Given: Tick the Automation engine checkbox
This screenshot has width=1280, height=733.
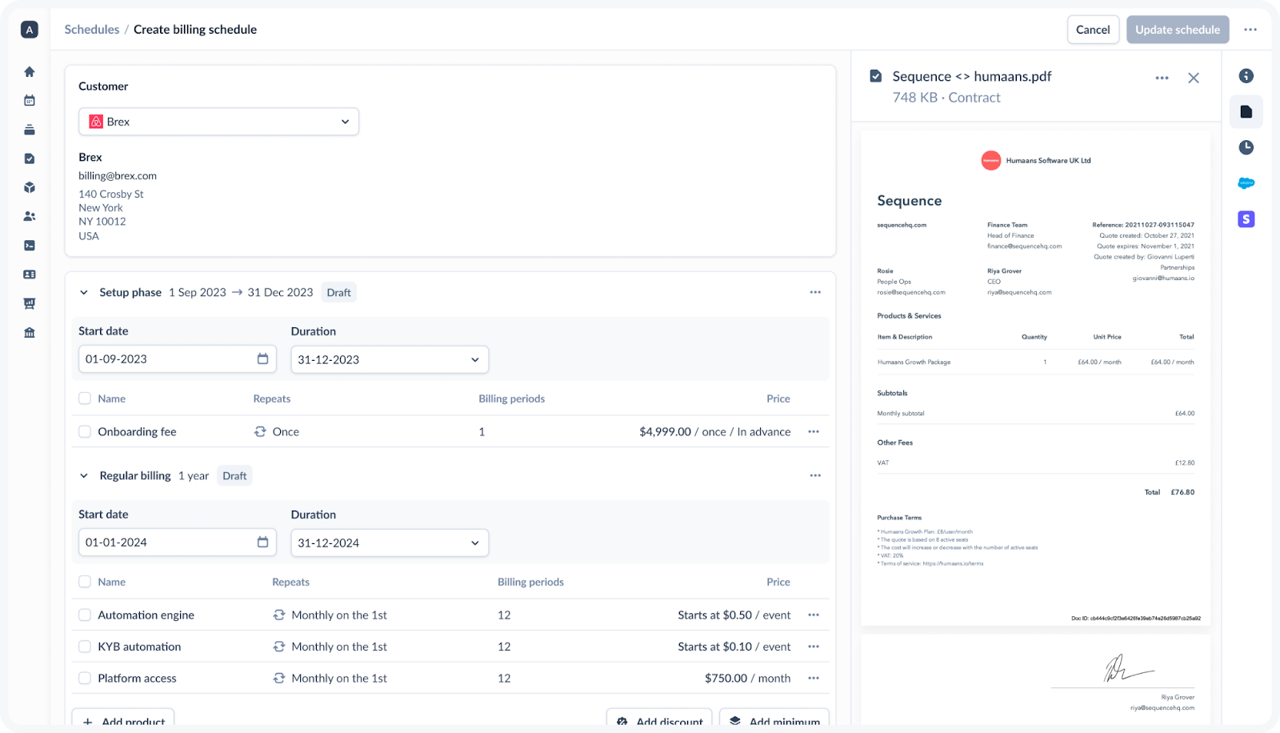Looking at the screenshot, I should click(x=85, y=615).
